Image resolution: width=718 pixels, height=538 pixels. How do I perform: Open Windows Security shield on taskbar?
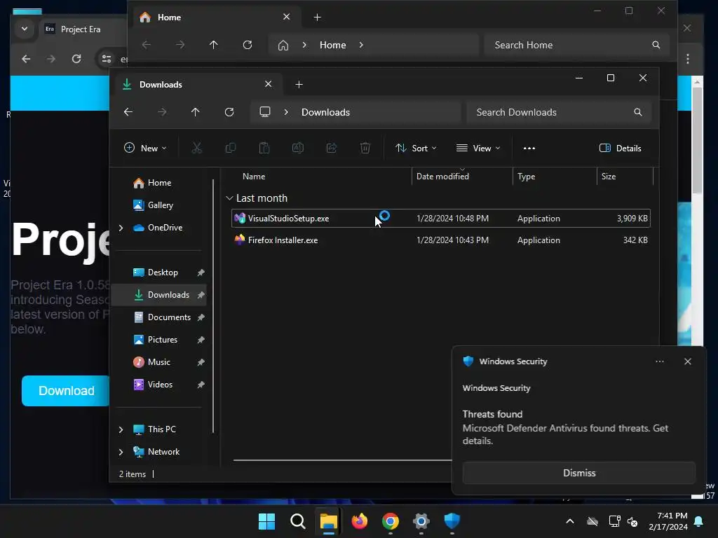[x=452, y=521]
